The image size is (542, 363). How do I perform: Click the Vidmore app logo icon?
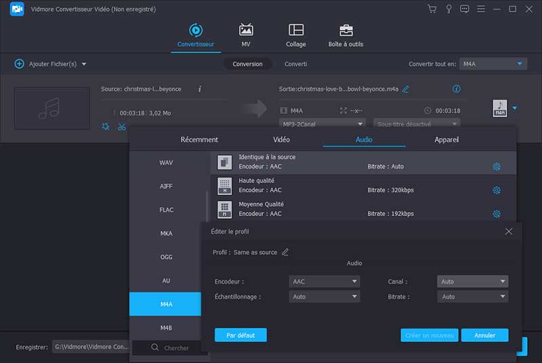[x=16, y=9]
